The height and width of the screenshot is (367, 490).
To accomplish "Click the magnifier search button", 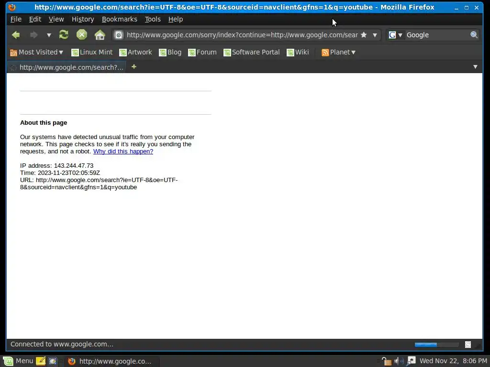I will [474, 35].
